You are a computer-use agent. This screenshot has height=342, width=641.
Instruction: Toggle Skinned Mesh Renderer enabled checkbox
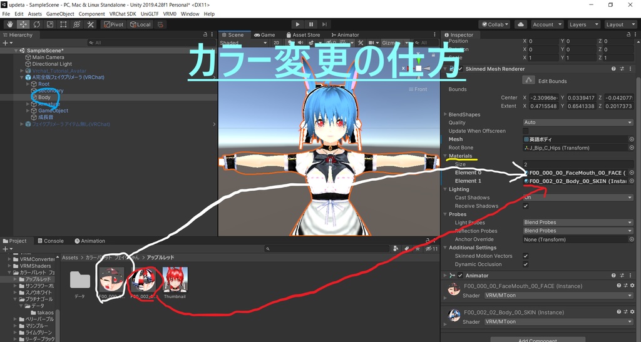point(460,69)
